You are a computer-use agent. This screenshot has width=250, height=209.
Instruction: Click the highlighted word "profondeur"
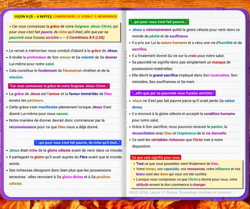36,57
